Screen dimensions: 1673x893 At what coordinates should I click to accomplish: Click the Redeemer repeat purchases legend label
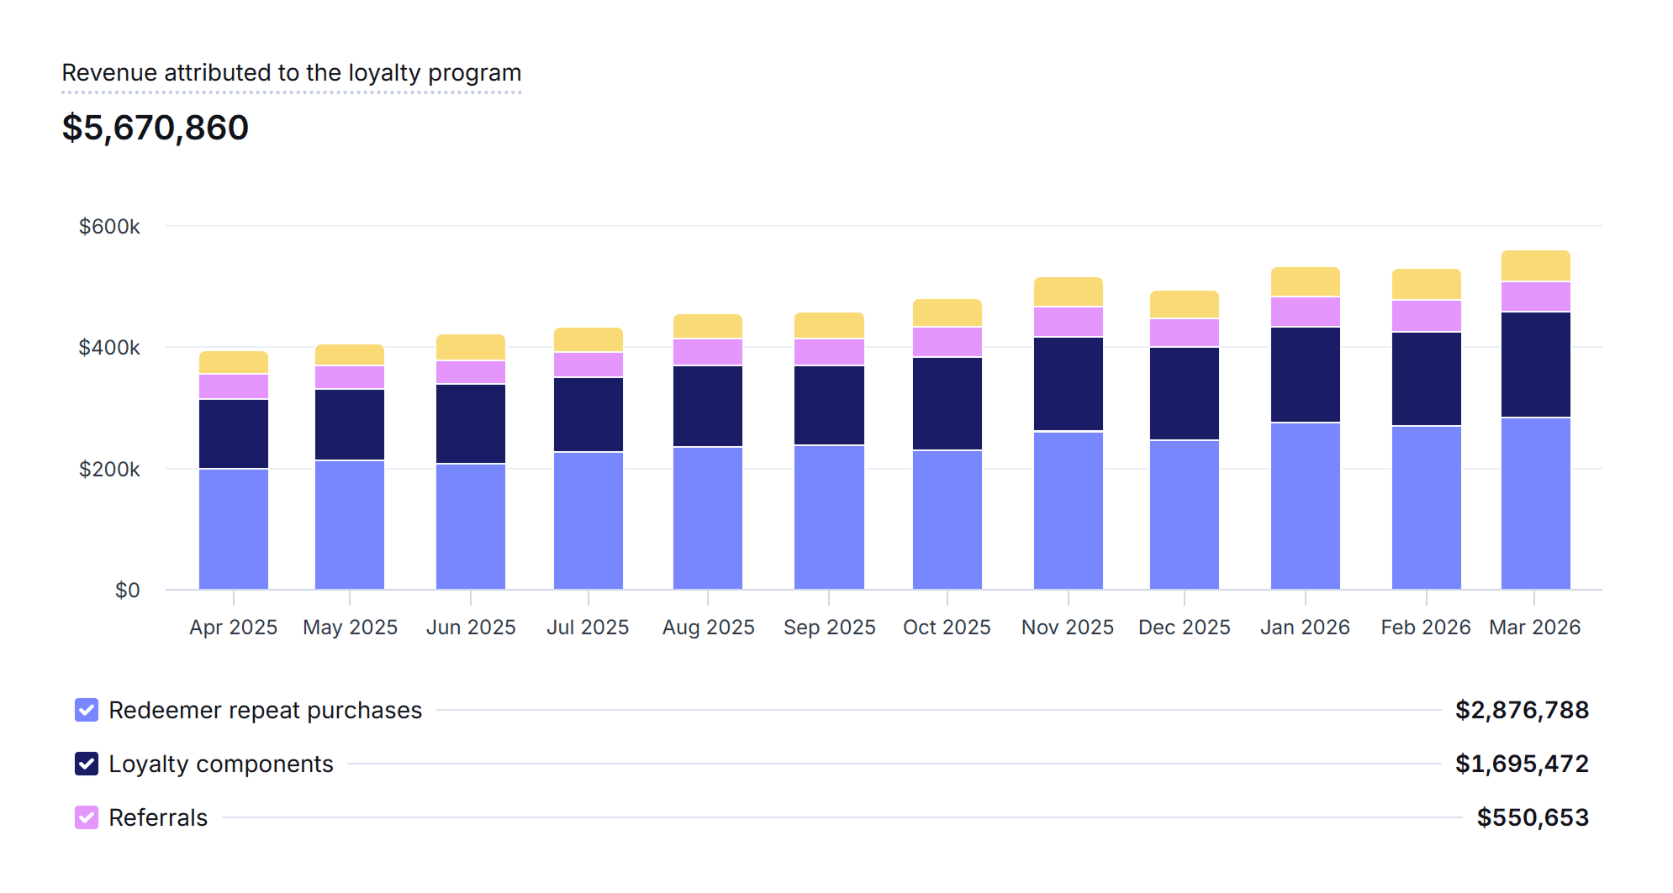pos(265,710)
